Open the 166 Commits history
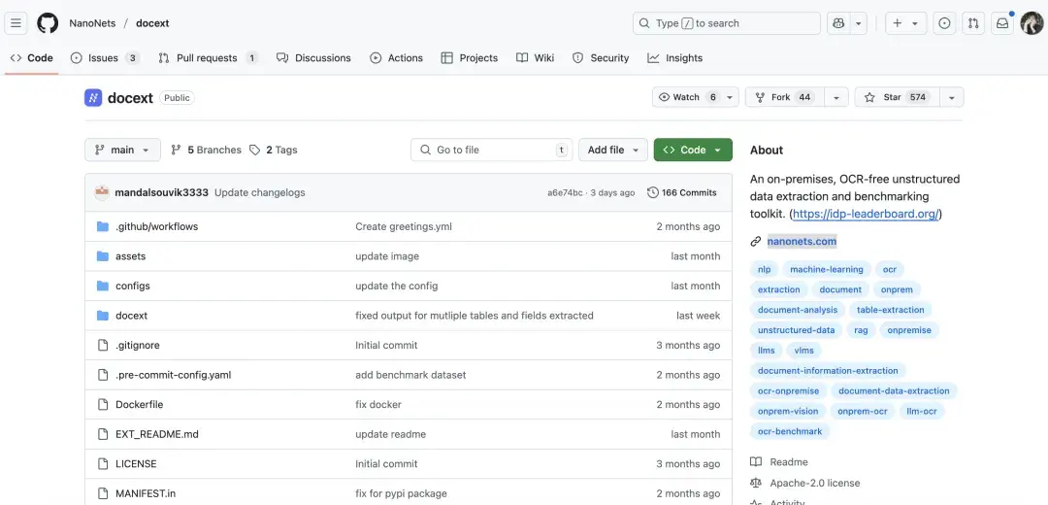Viewport: 1048px width, 505px height. [681, 192]
